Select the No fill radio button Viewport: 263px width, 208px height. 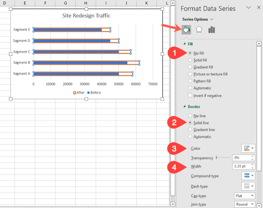click(191, 53)
